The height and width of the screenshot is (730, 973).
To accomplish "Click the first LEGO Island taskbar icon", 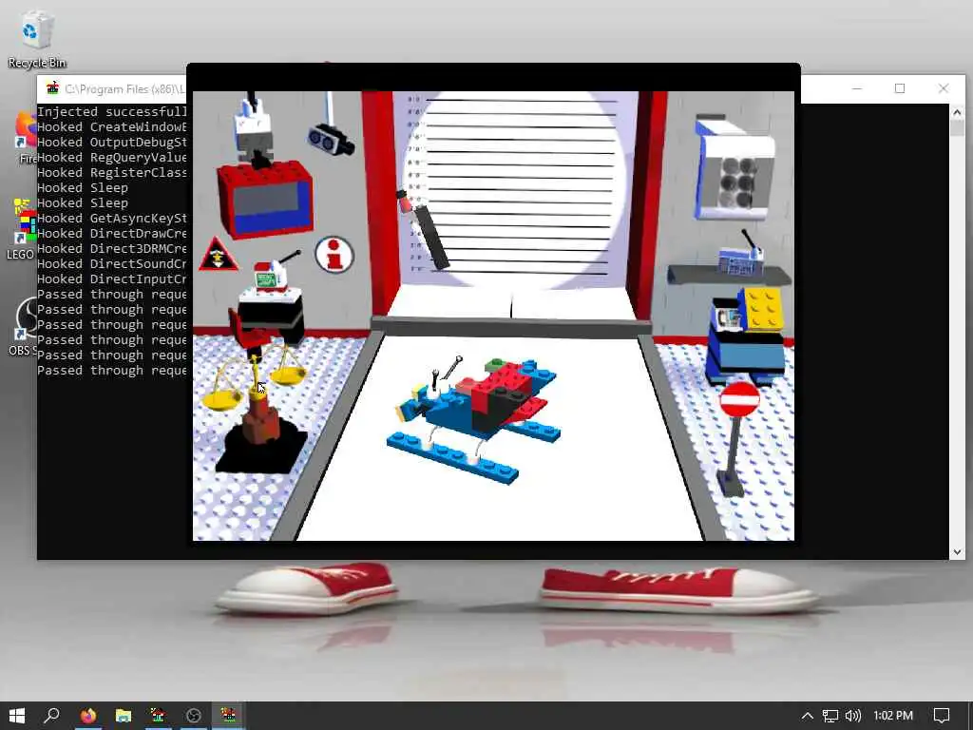I will 159,716.
